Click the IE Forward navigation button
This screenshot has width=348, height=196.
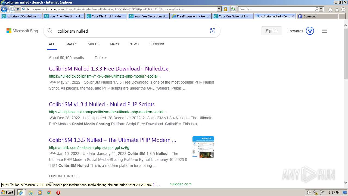coord(12,9)
